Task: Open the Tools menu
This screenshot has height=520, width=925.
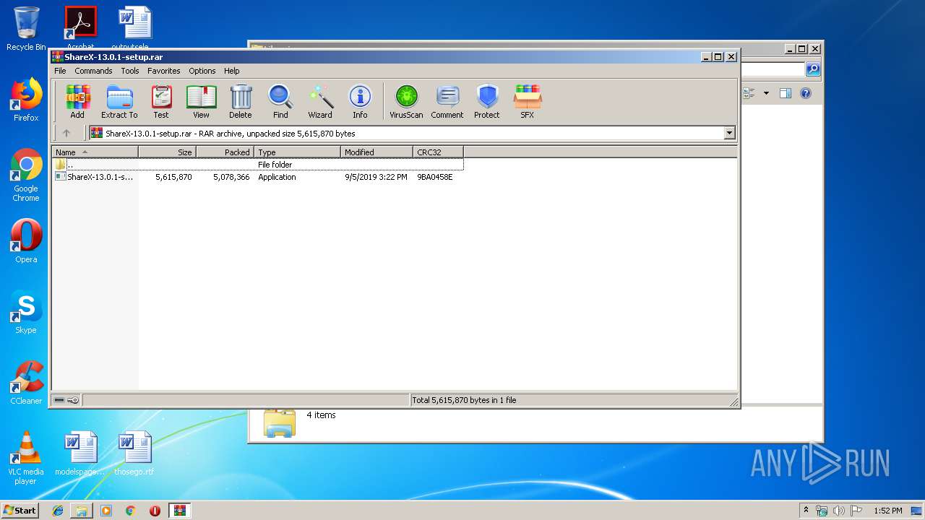Action: [130, 71]
